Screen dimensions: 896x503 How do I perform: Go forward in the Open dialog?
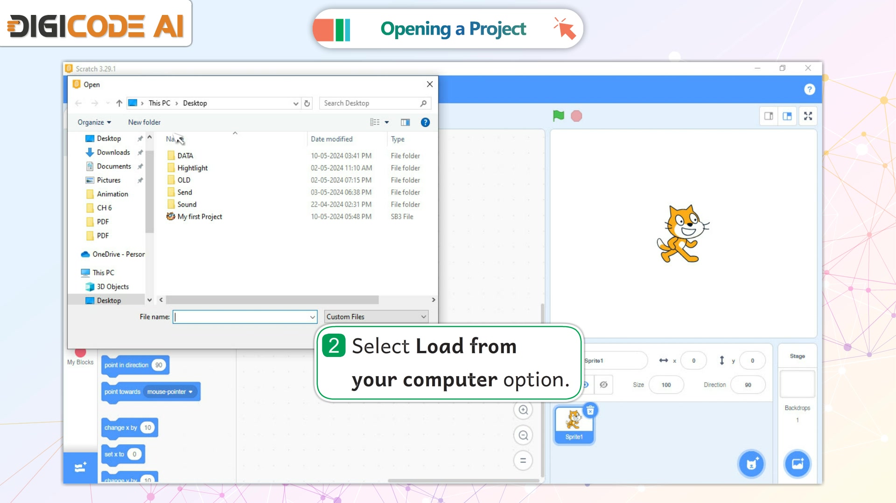(x=95, y=103)
